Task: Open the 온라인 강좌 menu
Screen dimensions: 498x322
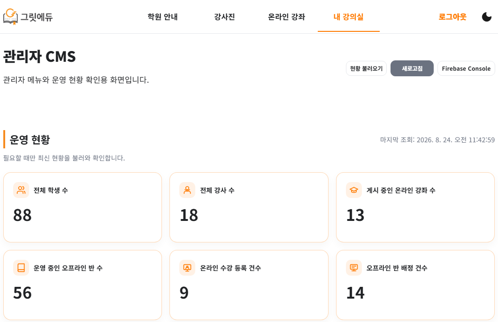Action: (x=286, y=17)
